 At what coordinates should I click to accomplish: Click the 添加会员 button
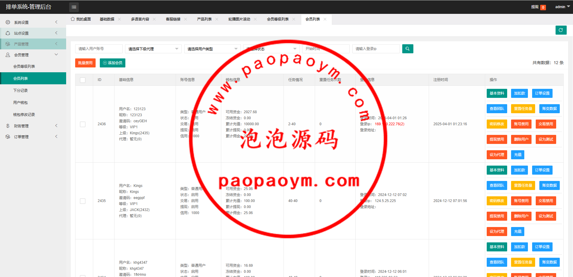pyautogui.click(x=113, y=63)
